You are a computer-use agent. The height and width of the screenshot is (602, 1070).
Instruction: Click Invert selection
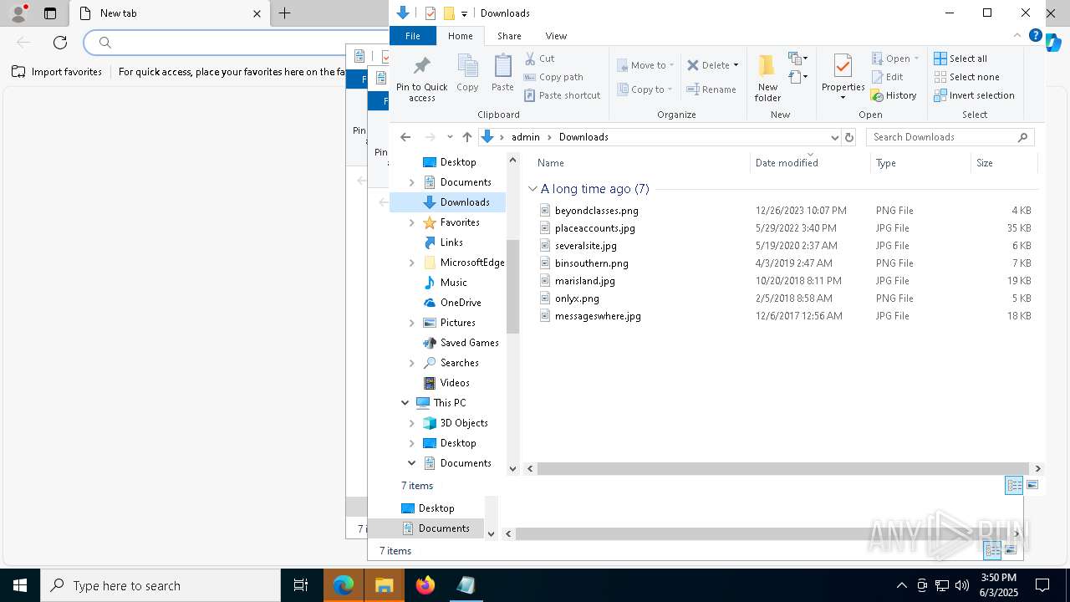click(x=974, y=95)
